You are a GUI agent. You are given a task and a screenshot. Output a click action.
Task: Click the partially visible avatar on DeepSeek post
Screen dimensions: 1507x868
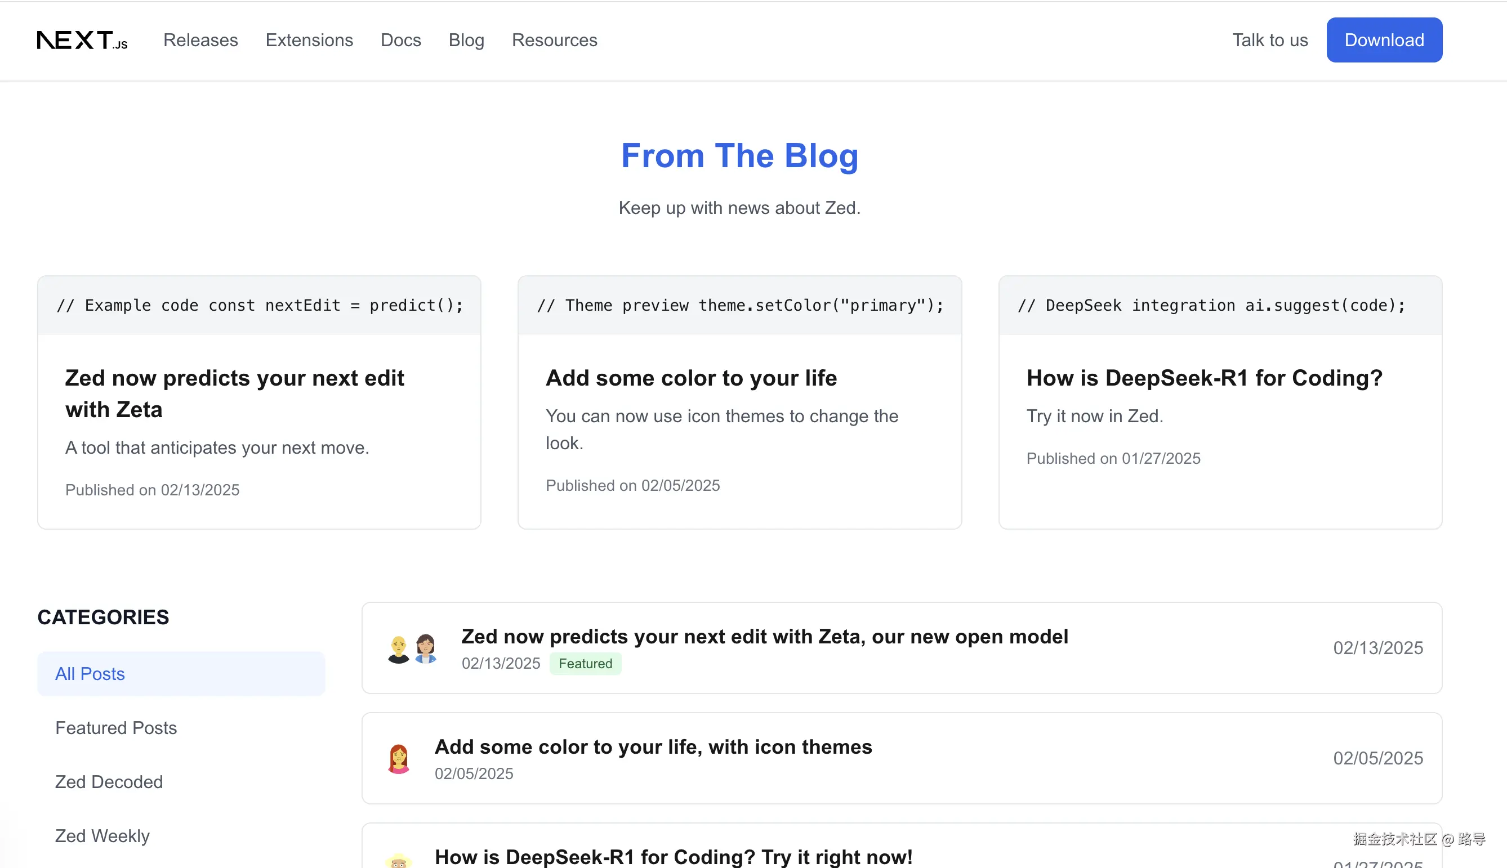(398, 861)
